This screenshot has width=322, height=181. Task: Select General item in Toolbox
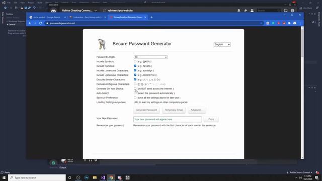(x=12, y=25)
